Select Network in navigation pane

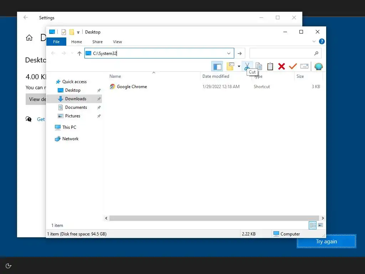click(x=70, y=139)
